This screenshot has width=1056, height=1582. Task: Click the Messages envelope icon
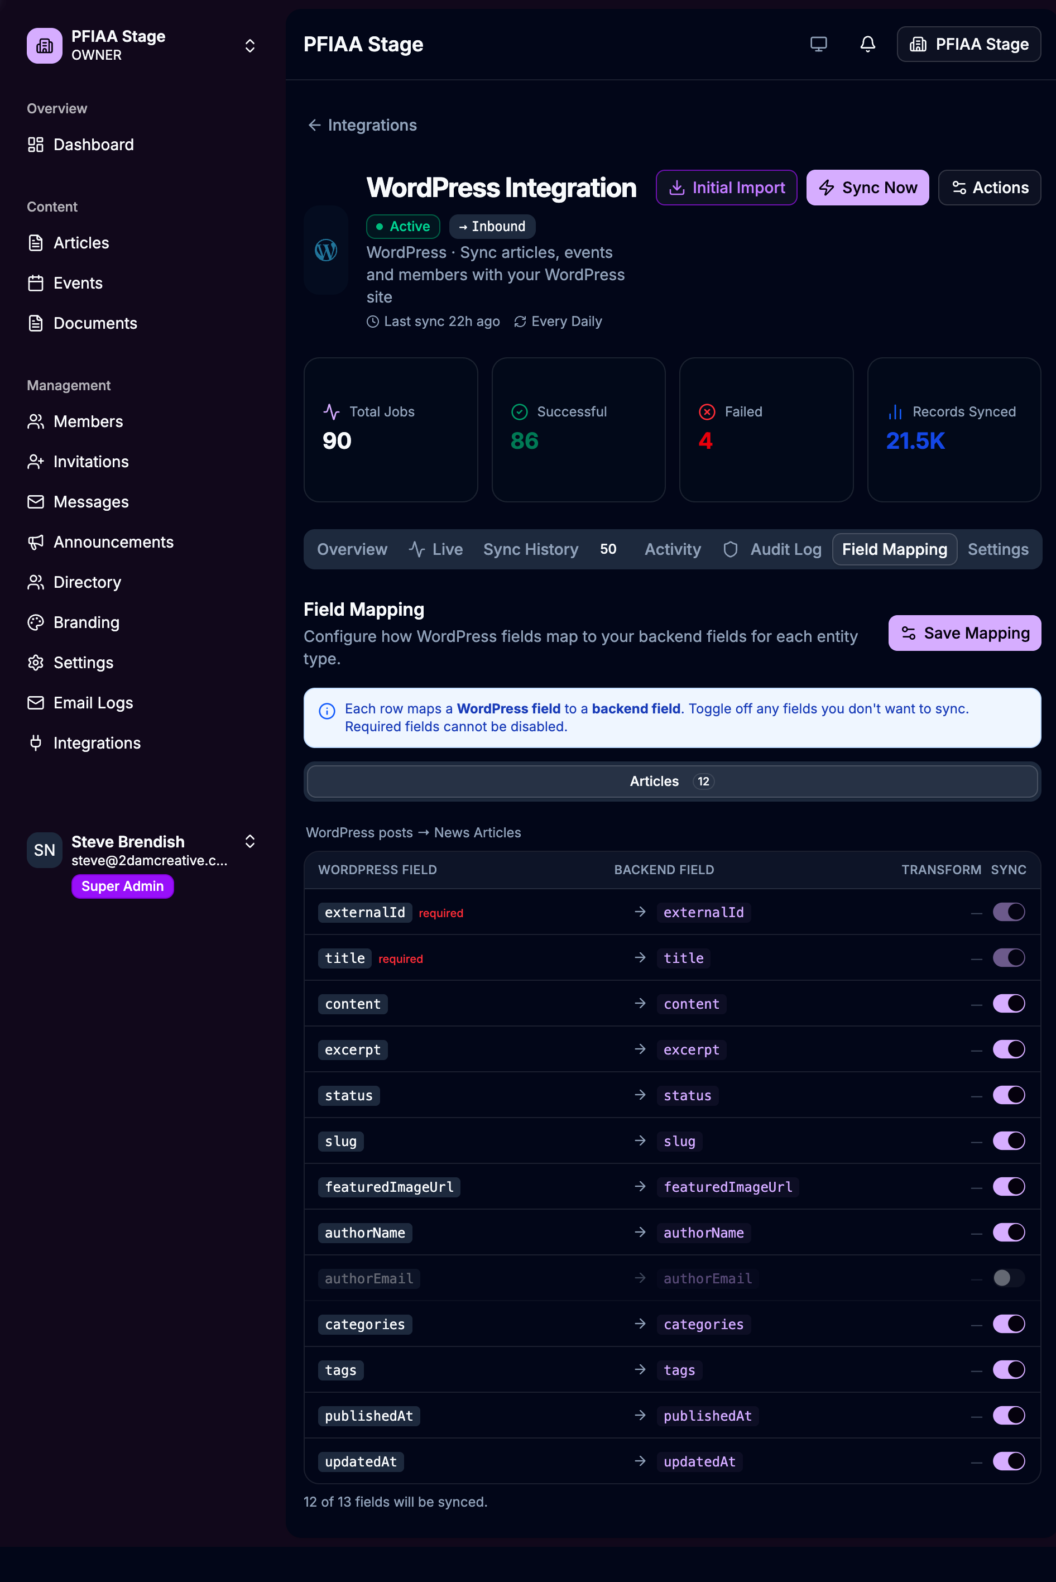(x=36, y=502)
